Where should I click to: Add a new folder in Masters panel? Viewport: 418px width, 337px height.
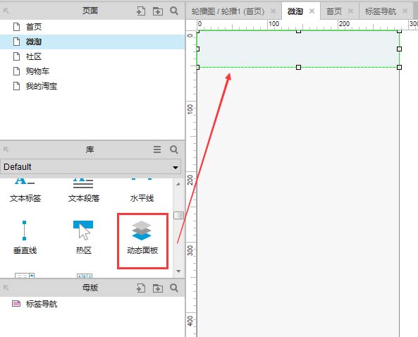[x=158, y=288]
